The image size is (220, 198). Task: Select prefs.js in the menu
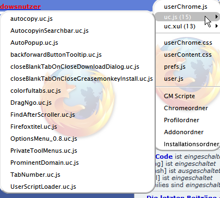(175, 67)
